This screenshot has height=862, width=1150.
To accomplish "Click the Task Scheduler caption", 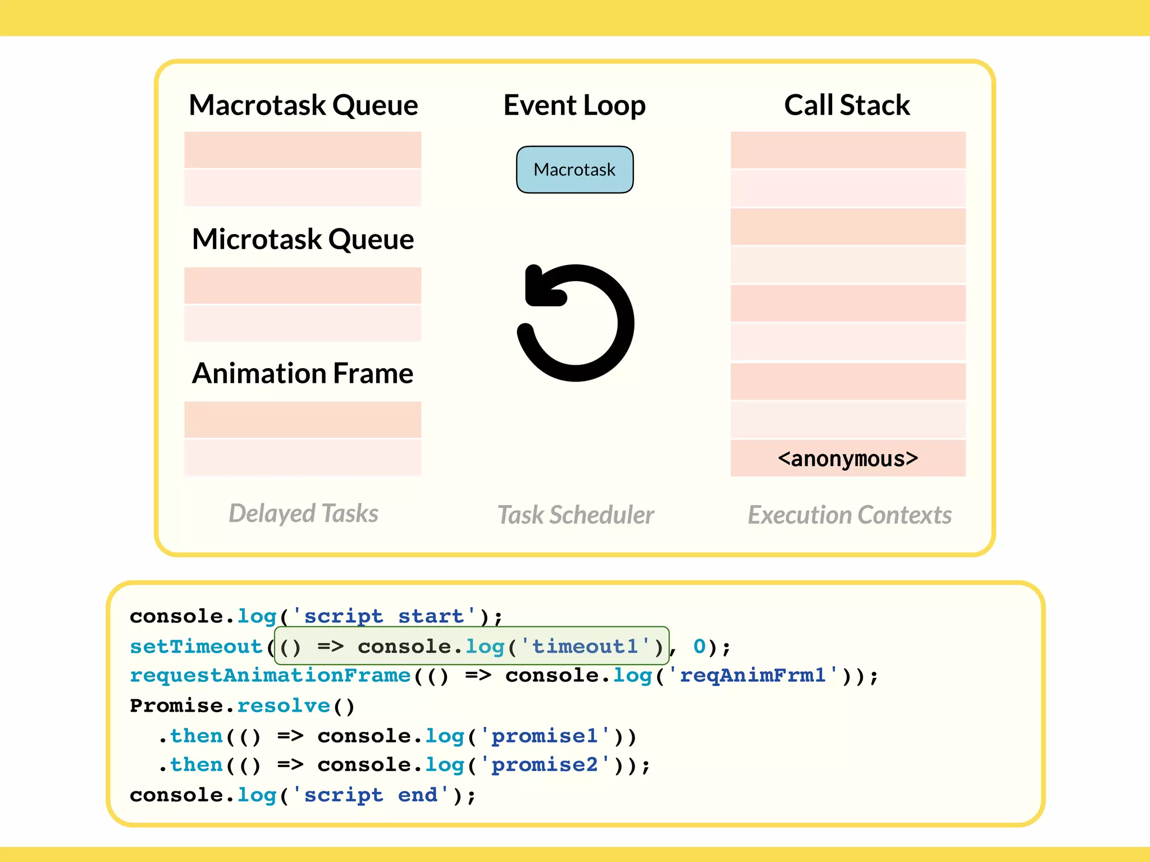I will [576, 515].
